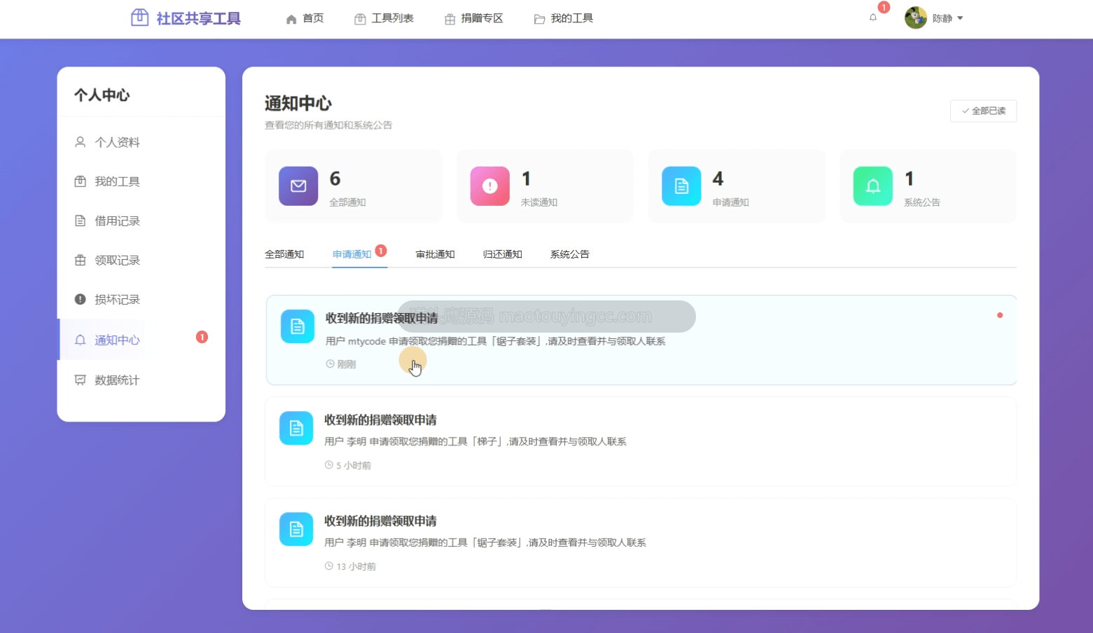Open 我的工具 in the sidebar
This screenshot has width=1093, height=633.
(x=141, y=181)
